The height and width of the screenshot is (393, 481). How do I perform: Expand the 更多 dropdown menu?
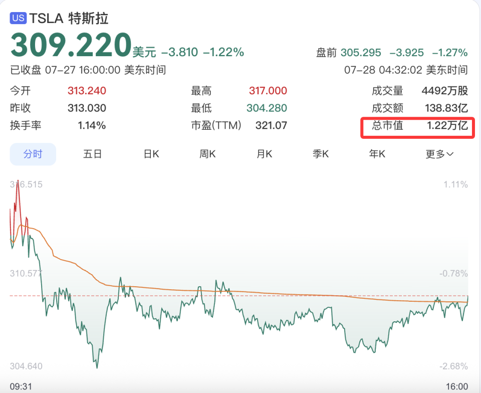[x=439, y=154]
